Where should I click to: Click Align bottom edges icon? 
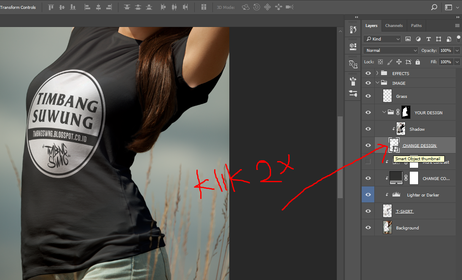coord(73,7)
